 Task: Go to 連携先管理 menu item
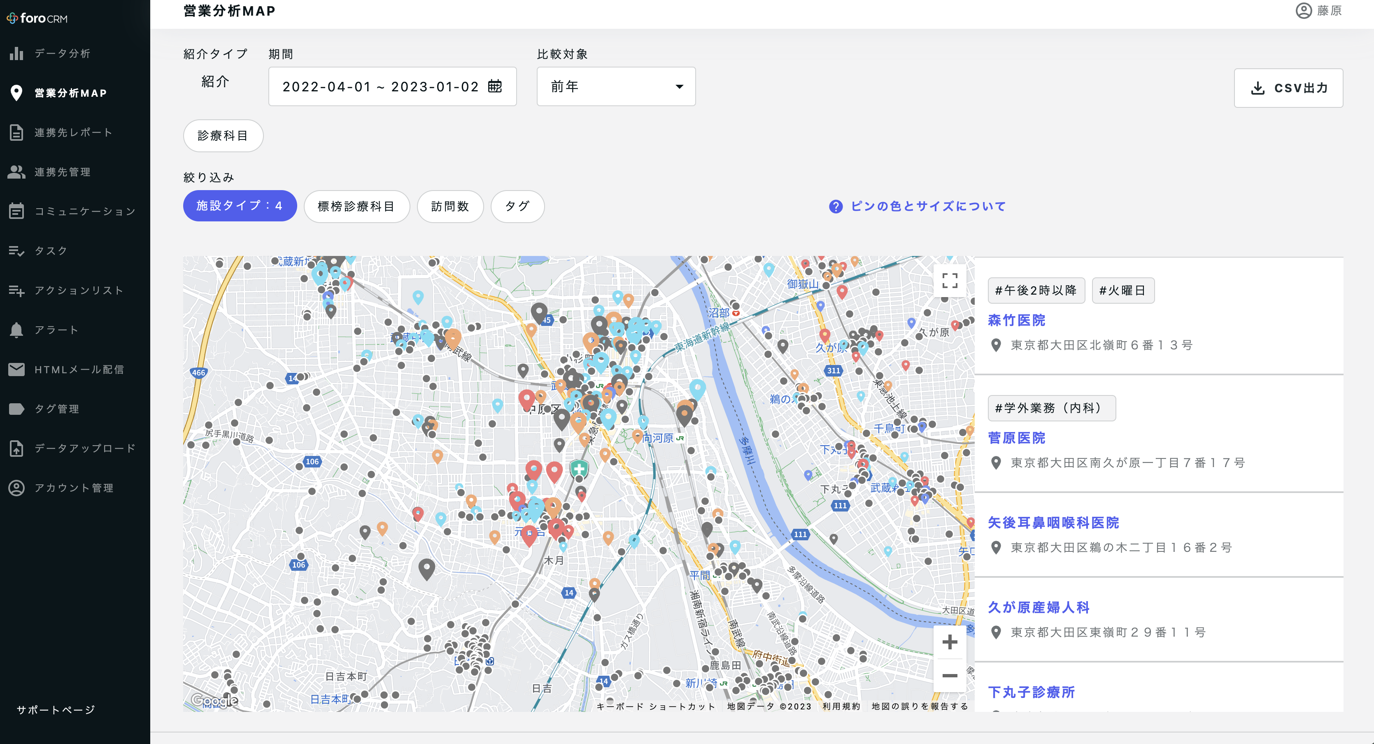tap(63, 172)
